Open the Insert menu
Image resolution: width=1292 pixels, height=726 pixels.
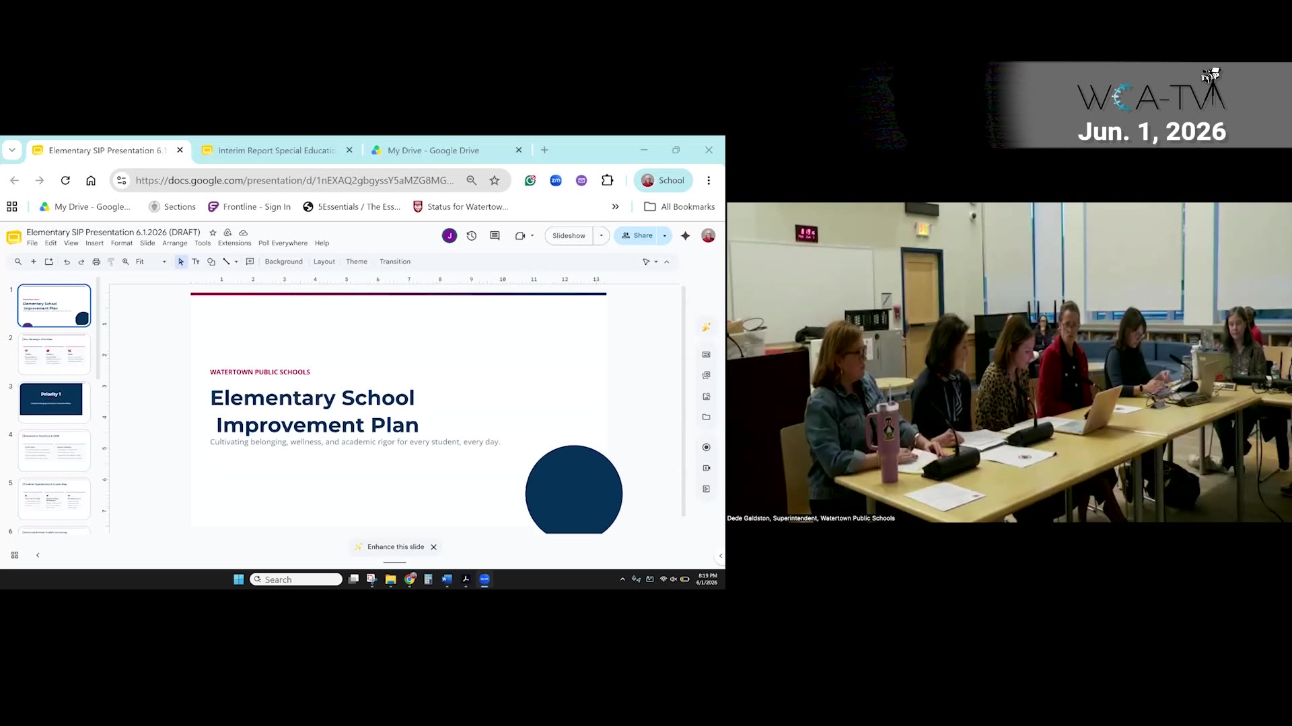[x=94, y=243]
